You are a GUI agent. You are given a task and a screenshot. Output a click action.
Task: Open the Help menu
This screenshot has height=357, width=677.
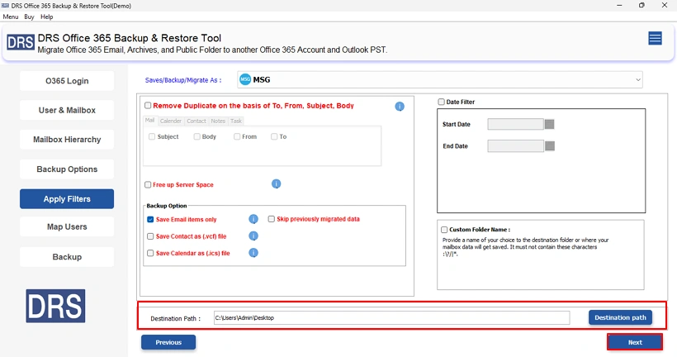(46, 17)
